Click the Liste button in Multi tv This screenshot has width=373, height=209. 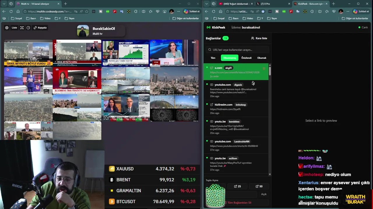point(14,28)
